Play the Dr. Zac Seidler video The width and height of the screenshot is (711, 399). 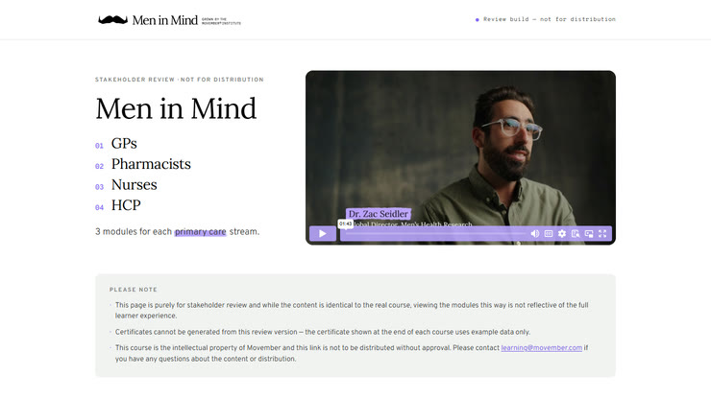coord(323,234)
